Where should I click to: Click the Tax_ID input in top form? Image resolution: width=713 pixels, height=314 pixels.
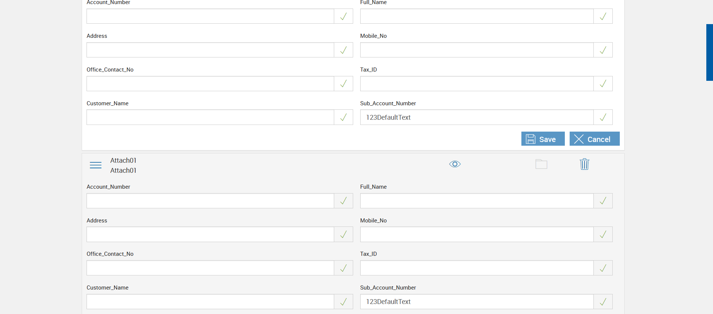click(476, 84)
